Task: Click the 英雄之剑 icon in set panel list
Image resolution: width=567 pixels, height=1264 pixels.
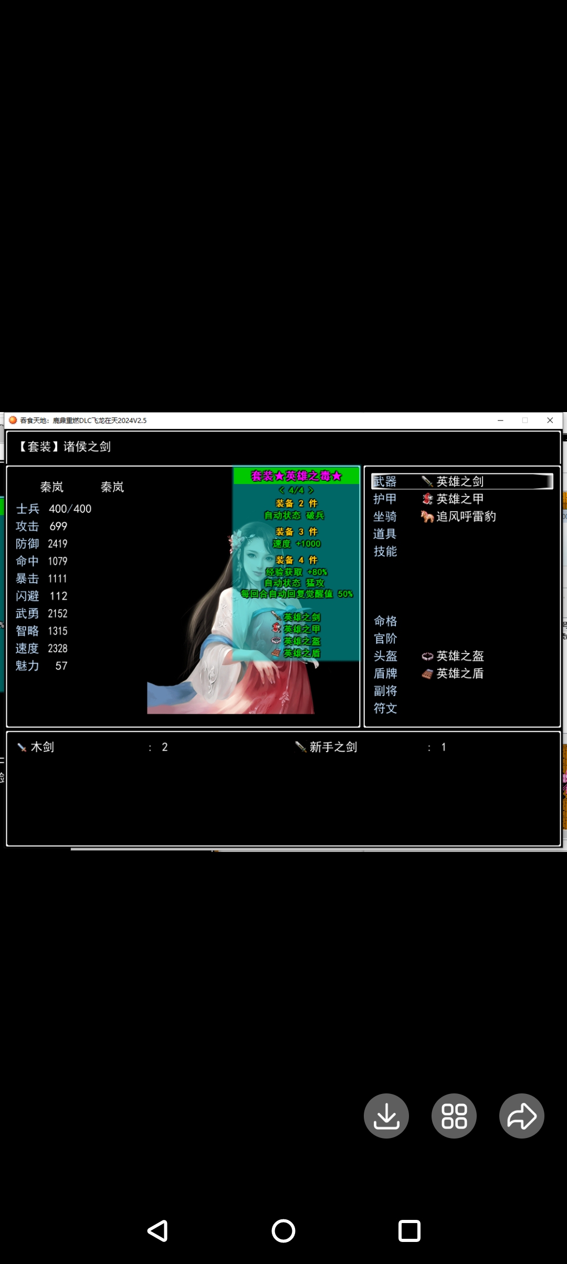Action: 277,617
